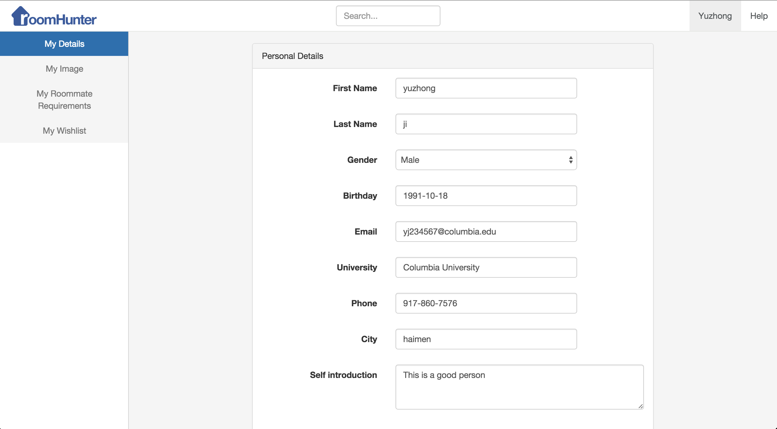The width and height of the screenshot is (777, 429).
Task: Open the Gender dropdown arrows
Action: coord(570,160)
